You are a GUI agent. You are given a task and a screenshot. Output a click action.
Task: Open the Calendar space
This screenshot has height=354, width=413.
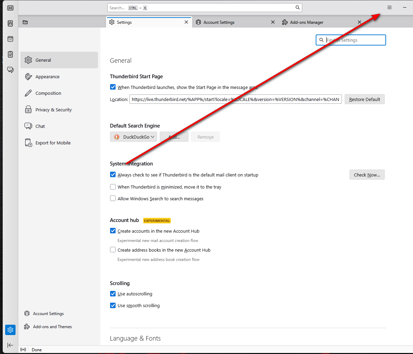tap(10, 39)
